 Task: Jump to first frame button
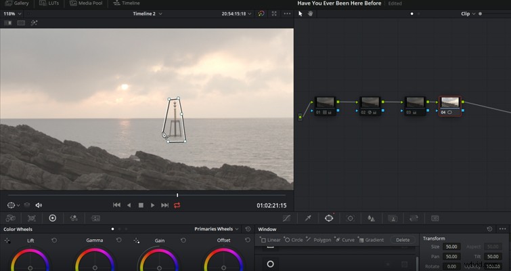coord(116,205)
